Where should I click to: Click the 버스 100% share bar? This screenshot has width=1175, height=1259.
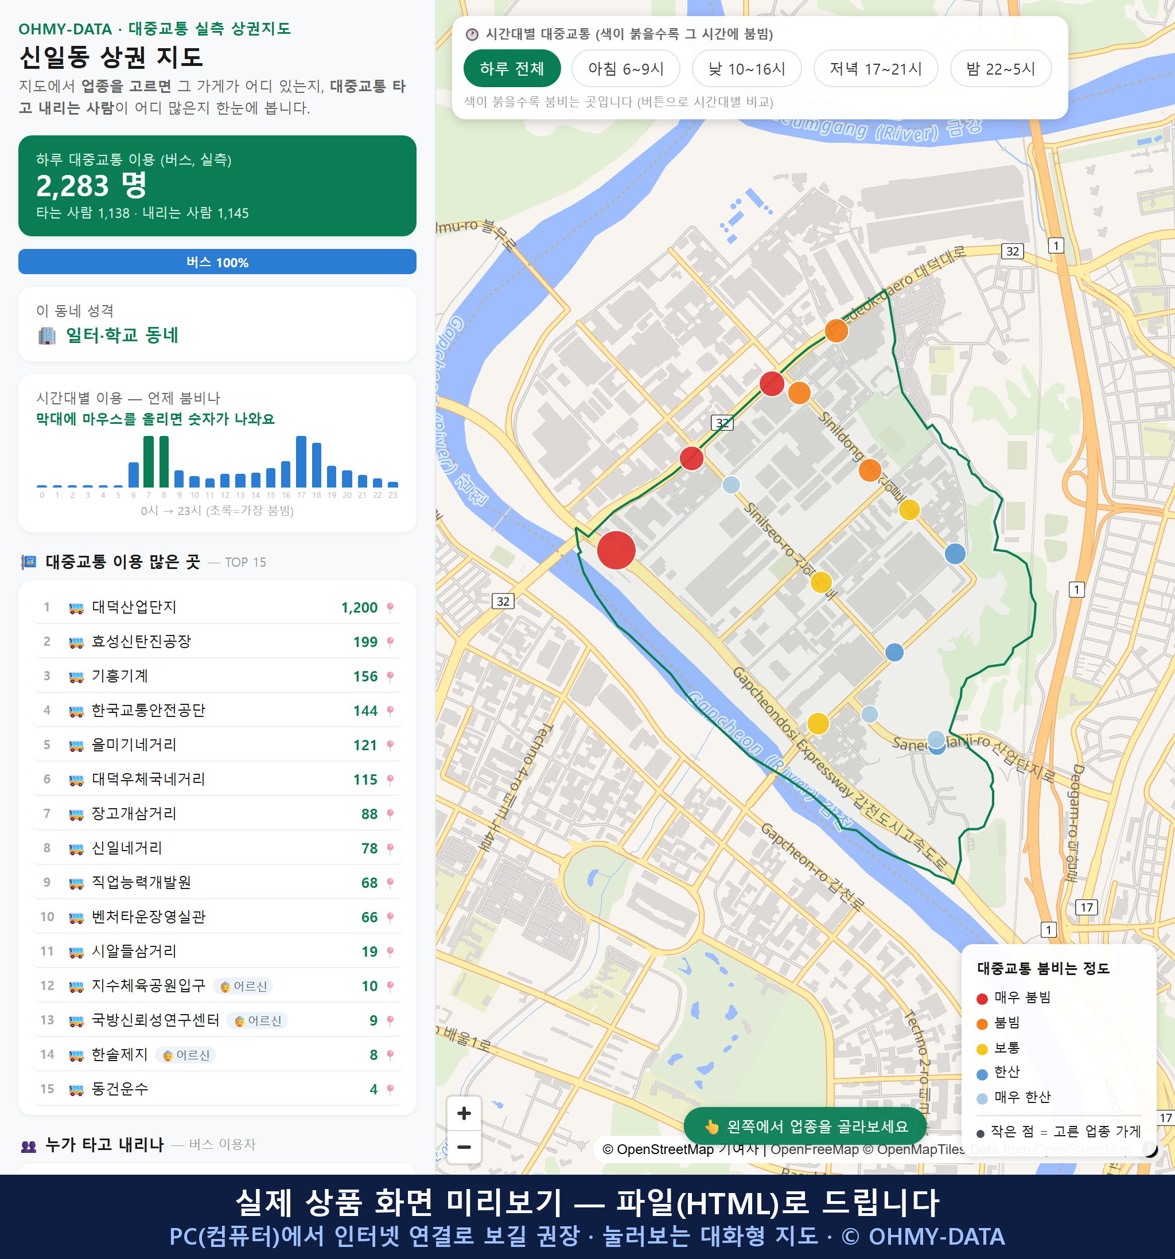point(217,262)
